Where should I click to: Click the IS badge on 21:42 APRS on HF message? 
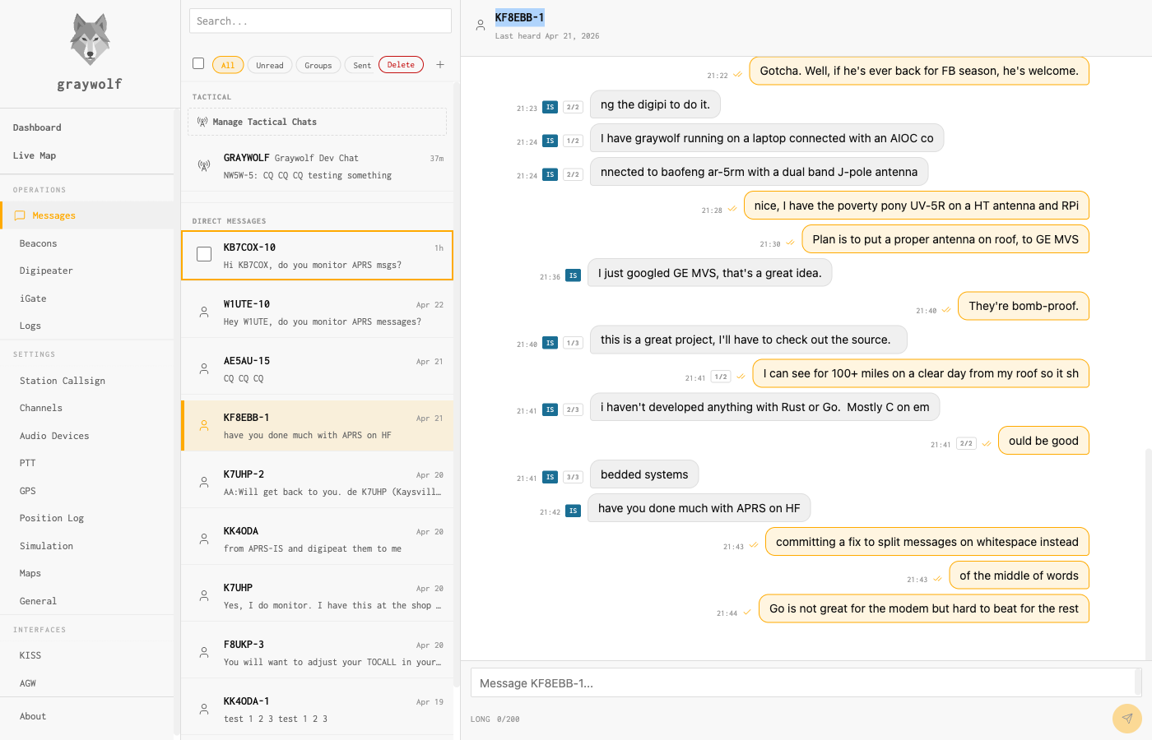coord(573,511)
